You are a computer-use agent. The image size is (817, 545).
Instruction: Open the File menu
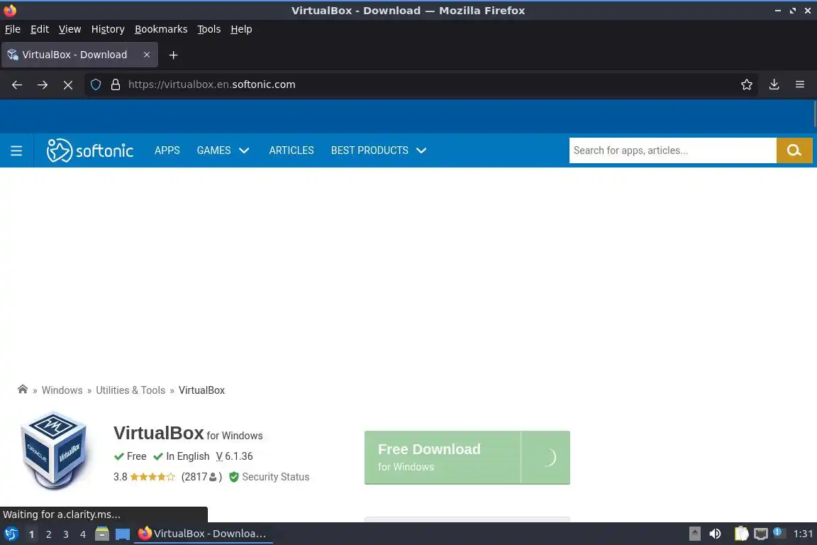click(13, 29)
